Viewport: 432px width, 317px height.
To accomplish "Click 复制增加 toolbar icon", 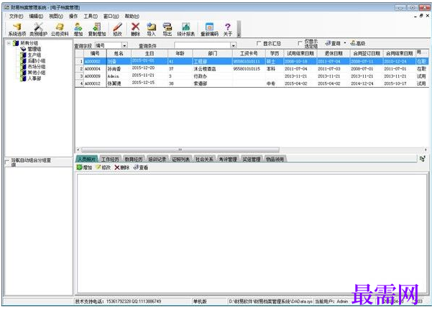I will [x=97, y=29].
